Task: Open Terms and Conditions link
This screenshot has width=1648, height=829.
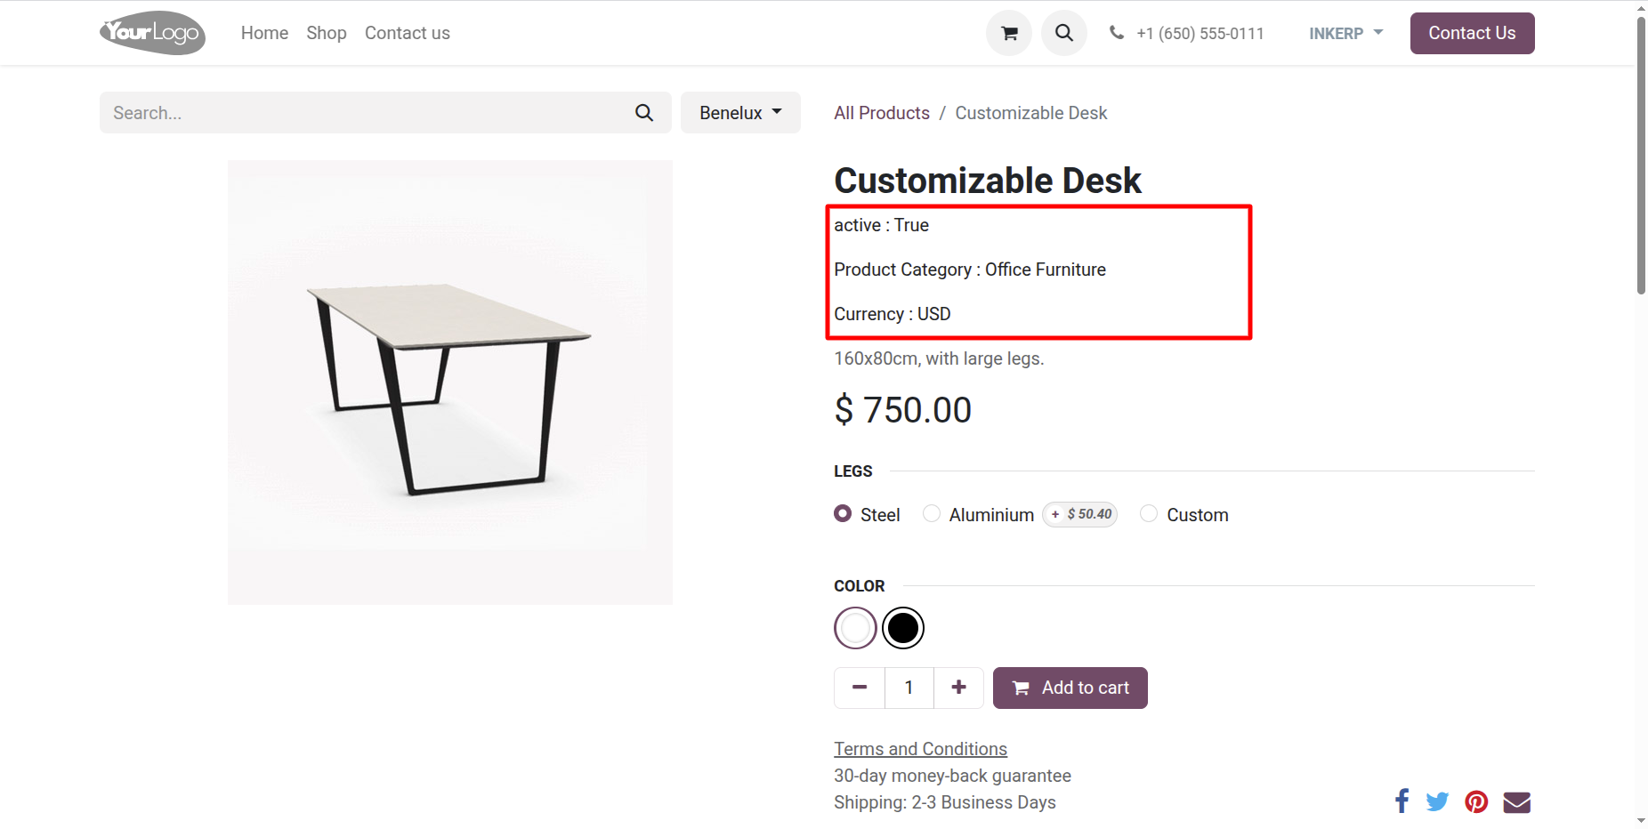Action: click(x=920, y=749)
